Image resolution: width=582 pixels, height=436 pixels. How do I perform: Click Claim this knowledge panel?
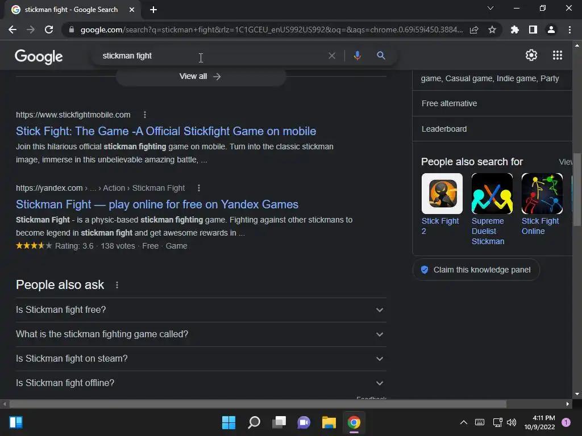coord(476,270)
